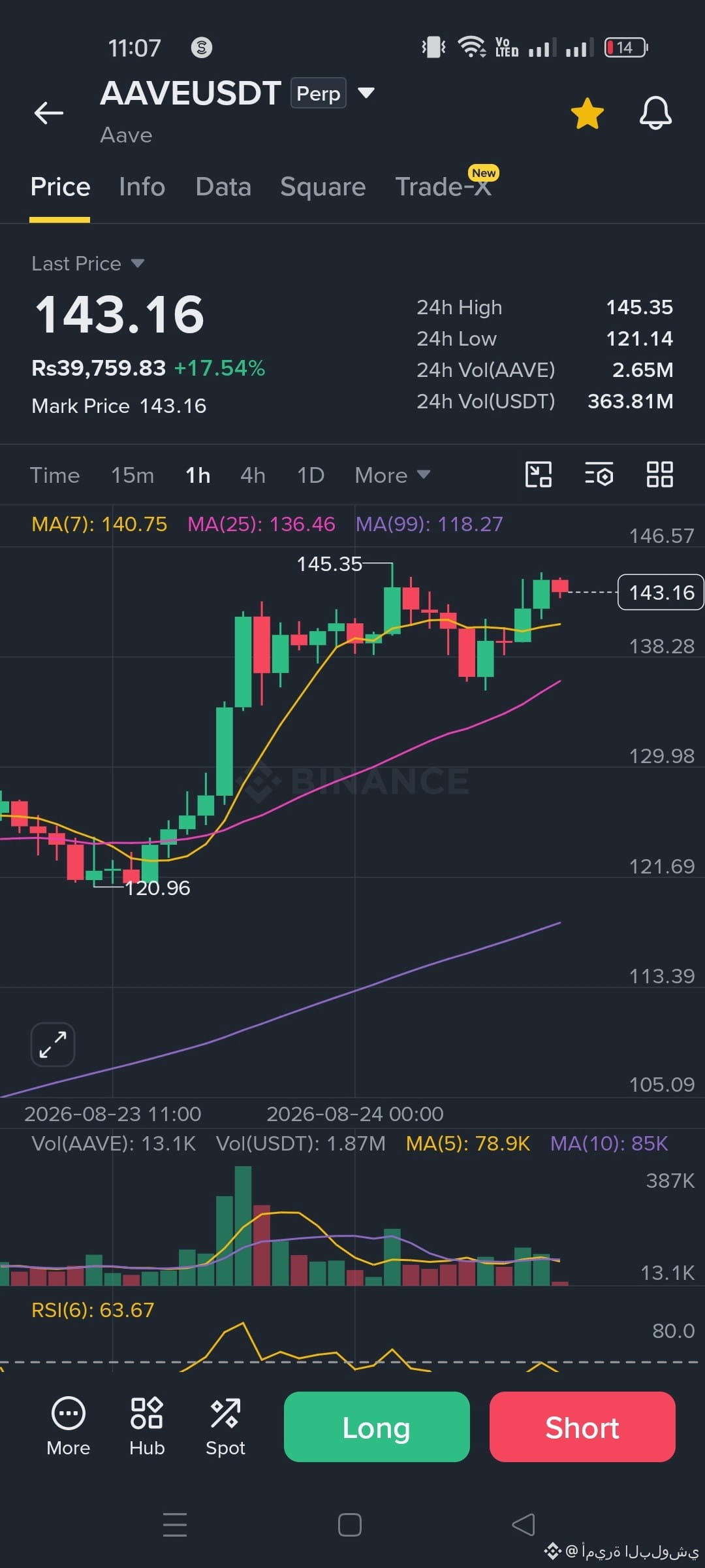Tap the battery status icon

tap(626, 47)
